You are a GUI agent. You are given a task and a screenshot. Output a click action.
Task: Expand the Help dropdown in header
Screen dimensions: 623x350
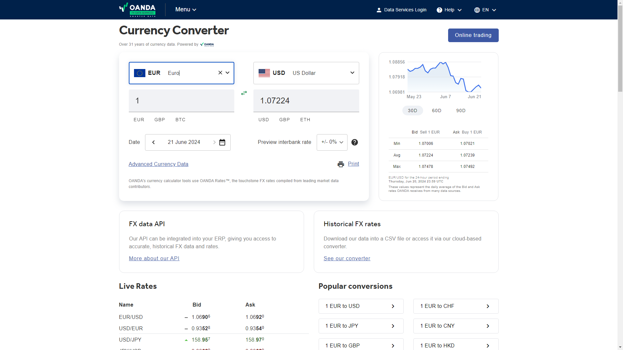point(449,10)
